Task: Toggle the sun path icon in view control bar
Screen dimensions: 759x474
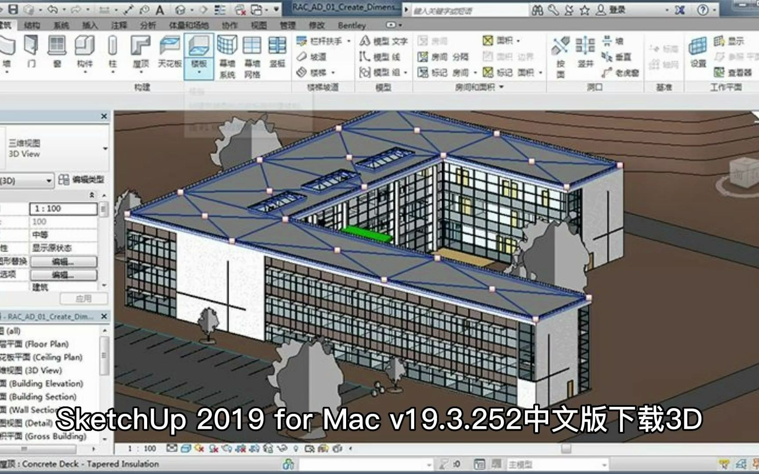Action: tap(199, 449)
